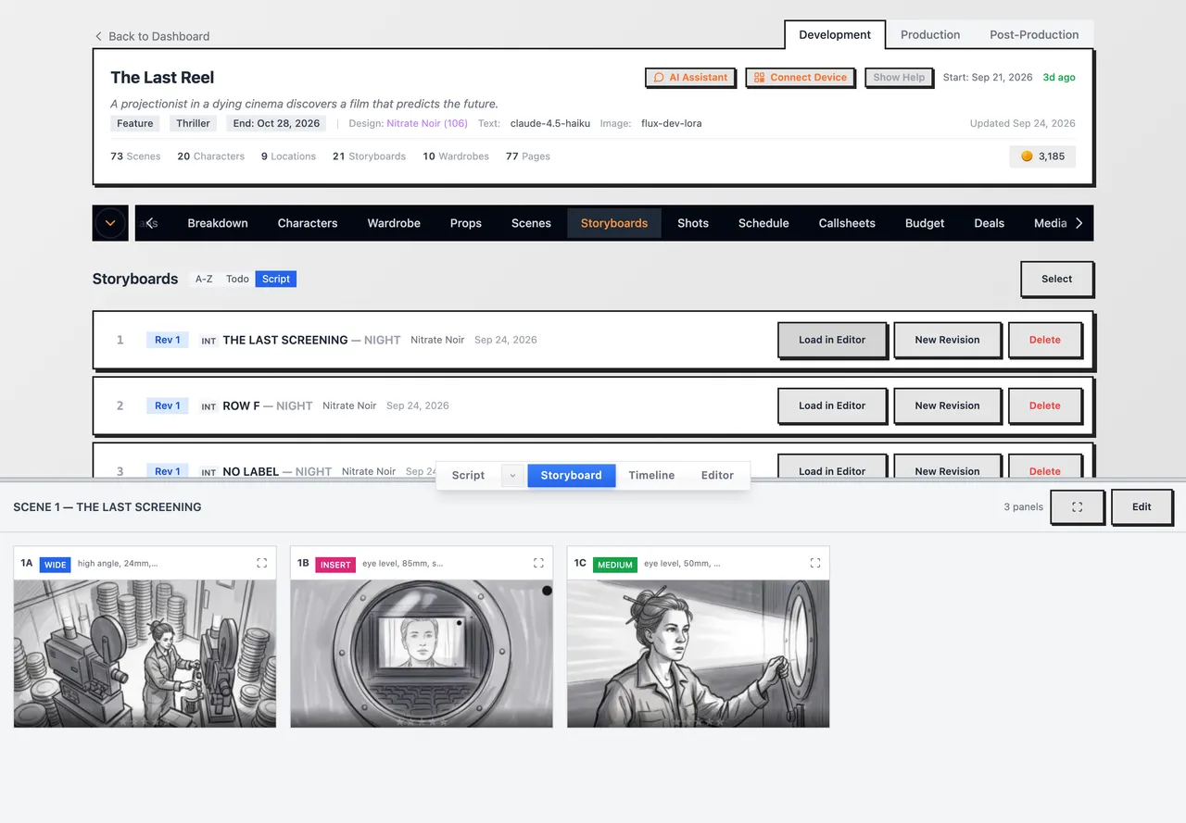Viewport: 1186px width, 823px height.
Task: Switch to the Post-Production phase tab
Action: click(1034, 34)
